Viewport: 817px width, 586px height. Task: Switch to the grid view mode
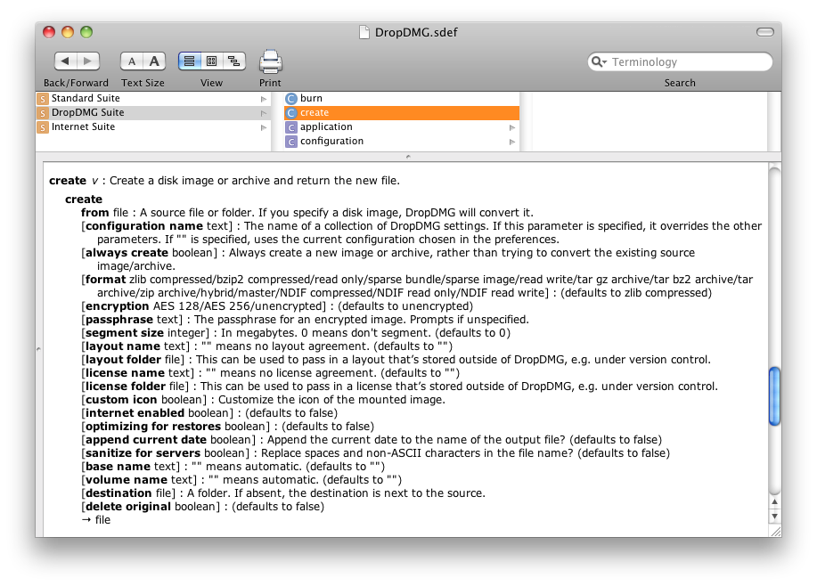tap(211, 61)
